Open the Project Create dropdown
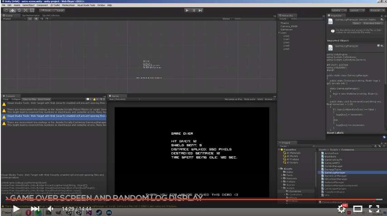The height and width of the screenshot is (216, 387). tap(284, 146)
